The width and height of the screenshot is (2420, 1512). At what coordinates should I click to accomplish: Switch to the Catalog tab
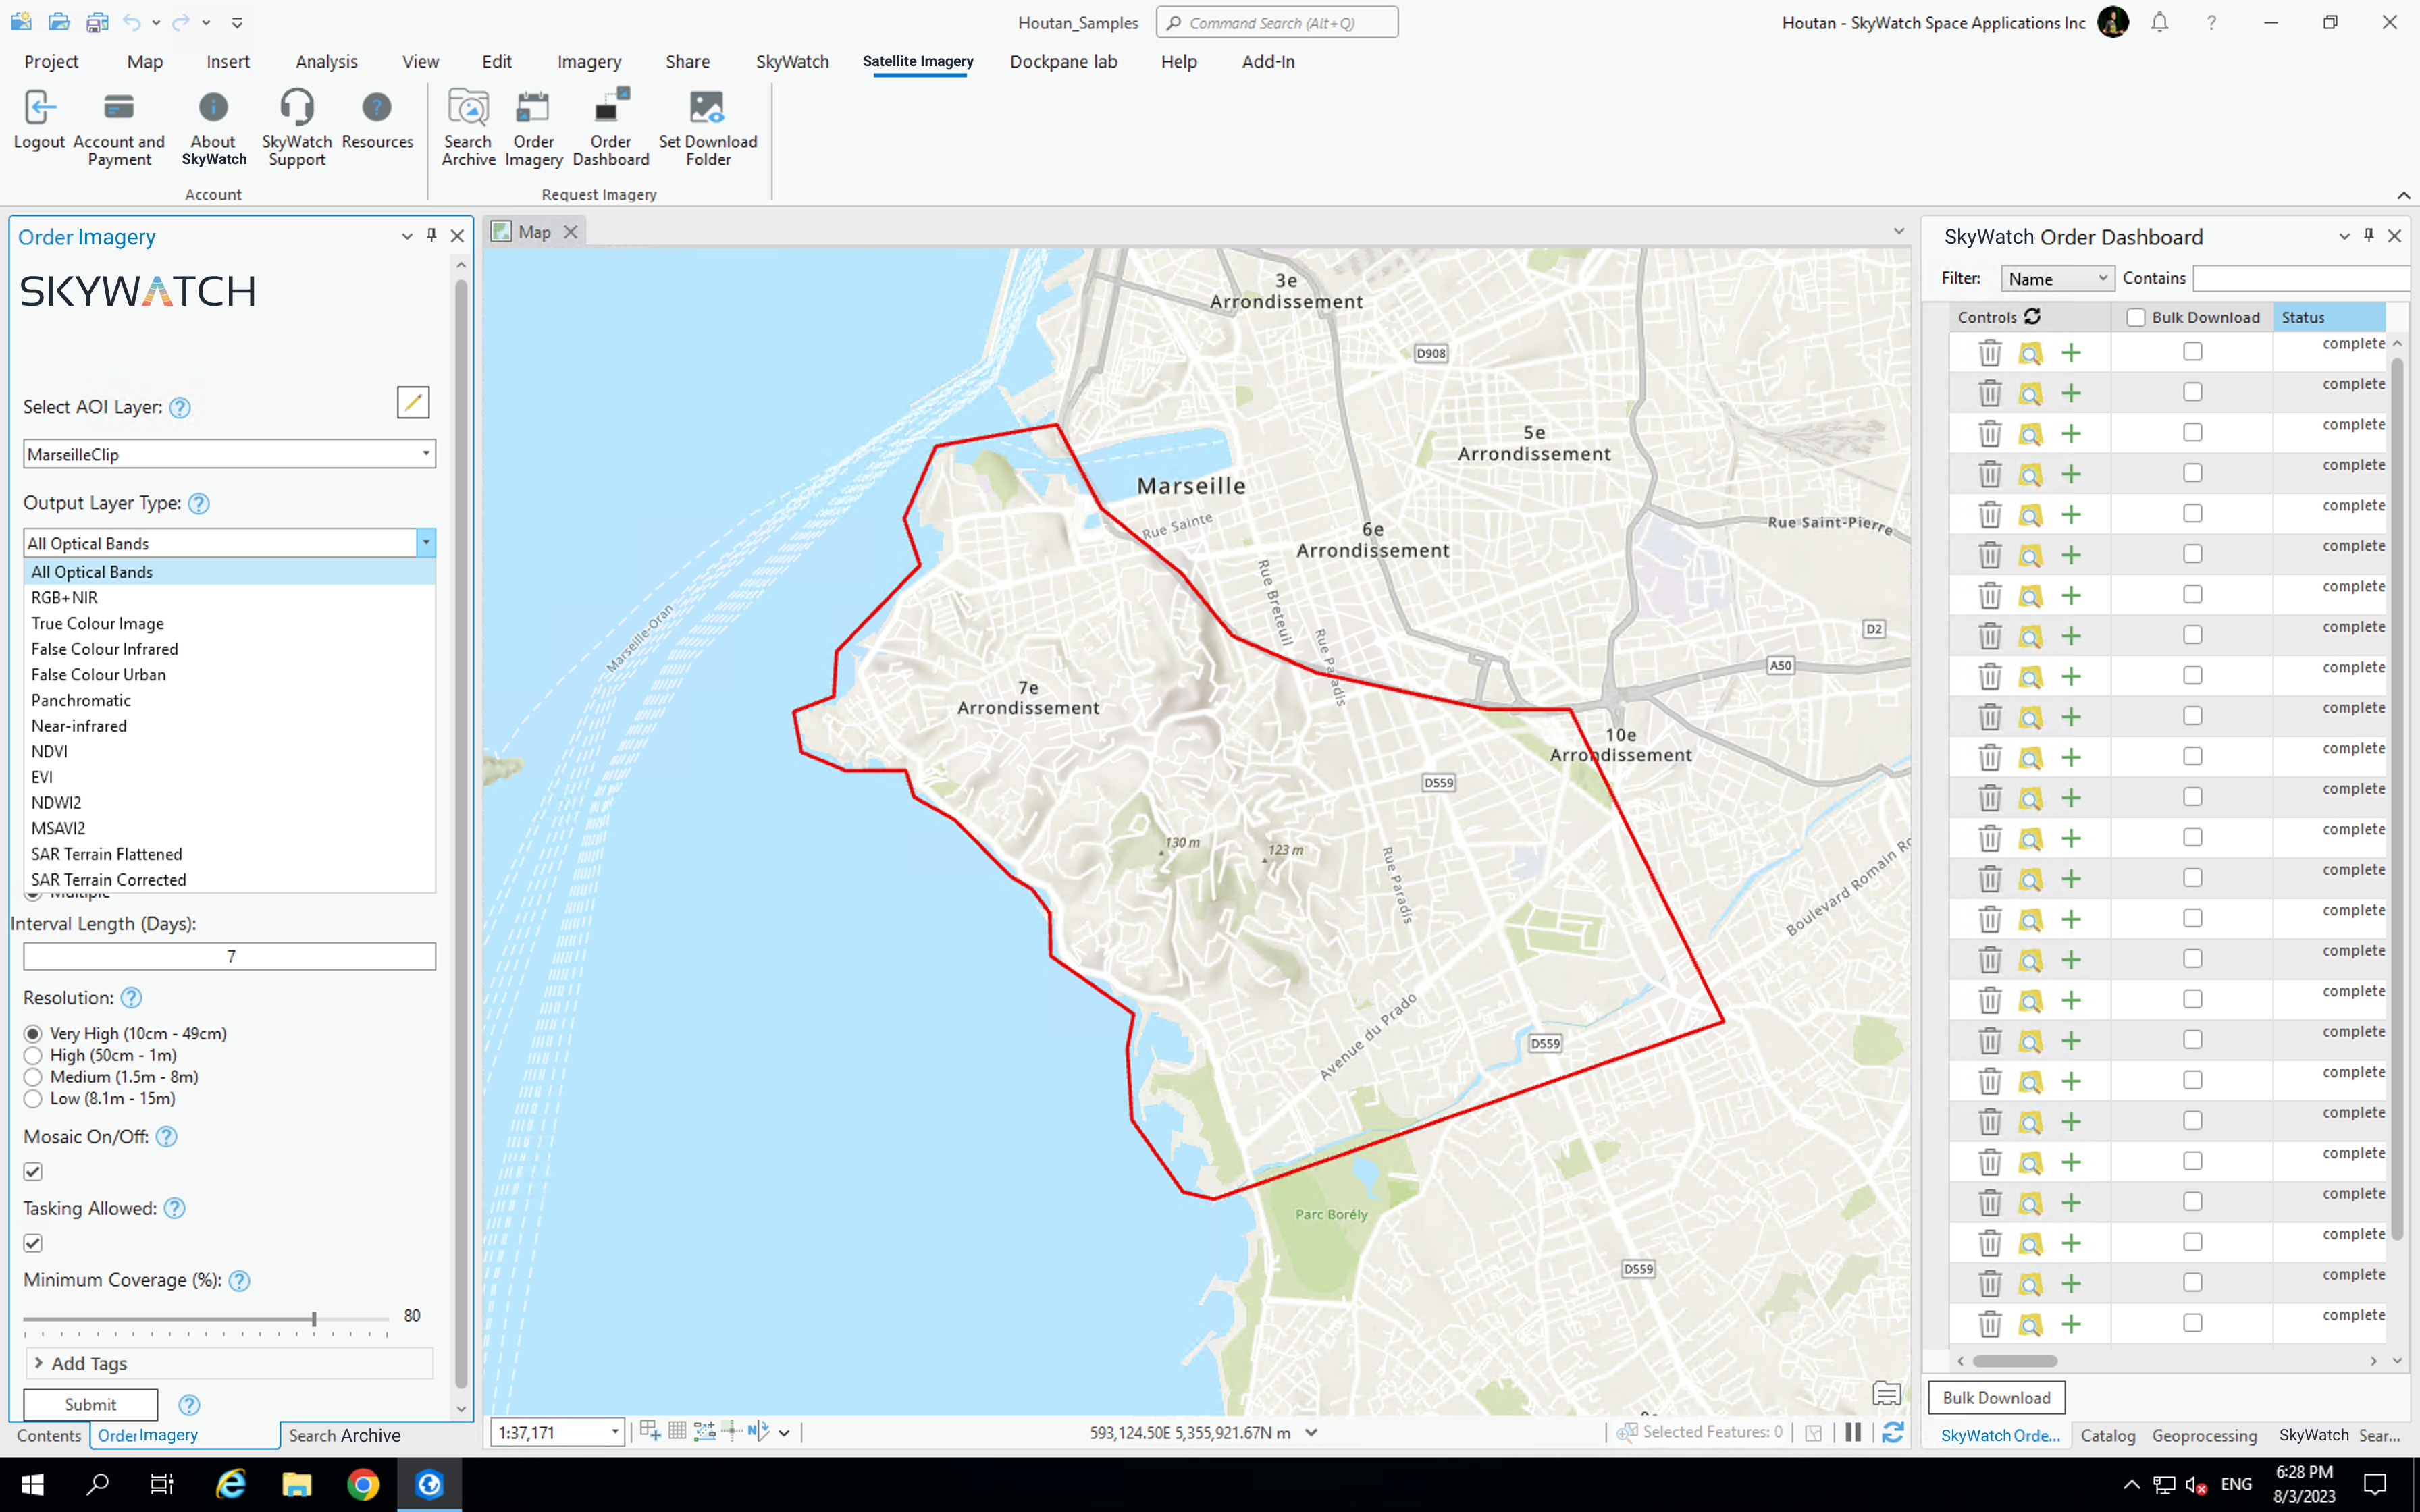pos(2108,1434)
